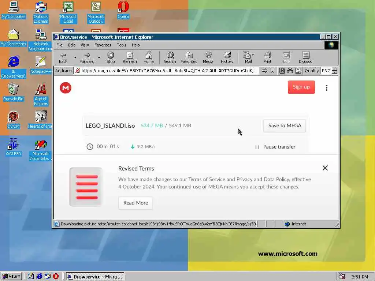Refresh the current page
This screenshot has height=281, width=375.
[130, 57]
